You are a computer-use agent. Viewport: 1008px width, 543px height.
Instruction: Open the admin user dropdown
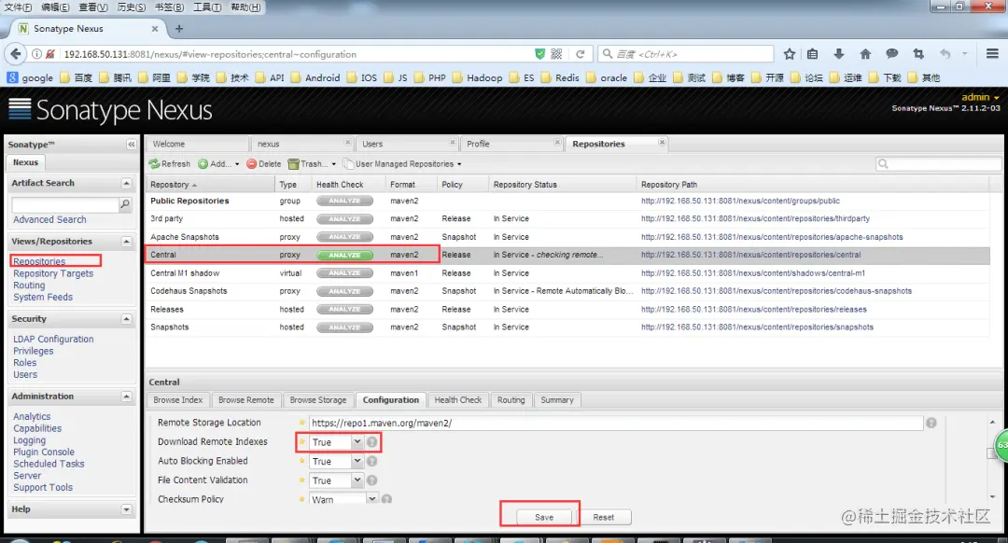coord(980,97)
